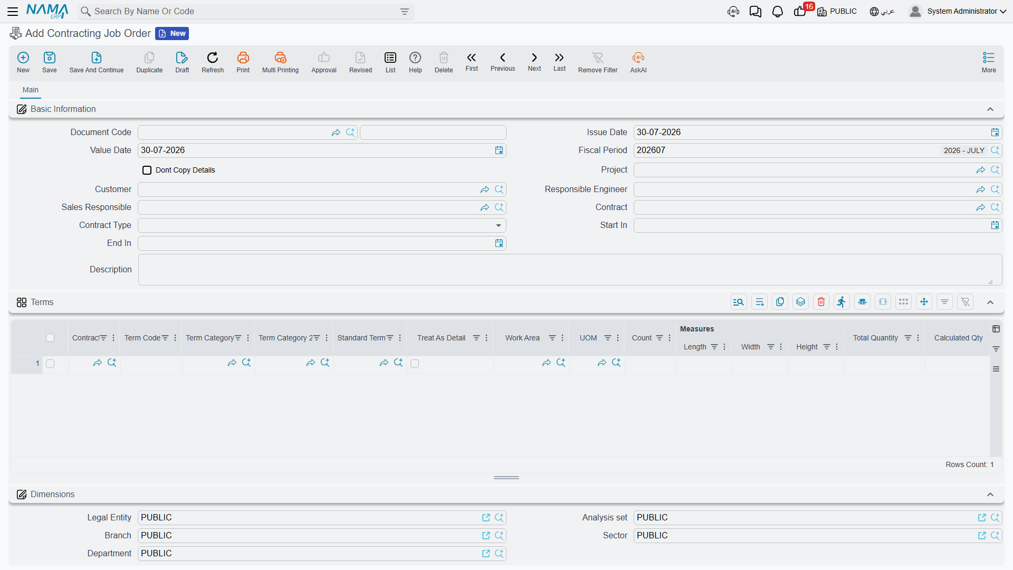Click Save And Continue

point(97,62)
